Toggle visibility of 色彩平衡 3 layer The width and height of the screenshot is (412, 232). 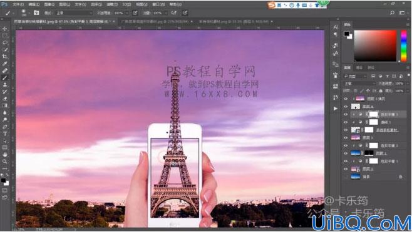(346, 114)
